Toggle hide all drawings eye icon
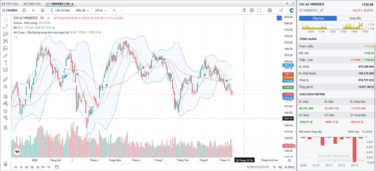 (x=5, y=118)
